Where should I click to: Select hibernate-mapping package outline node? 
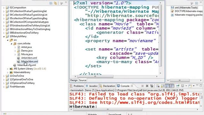coord(189,15)
